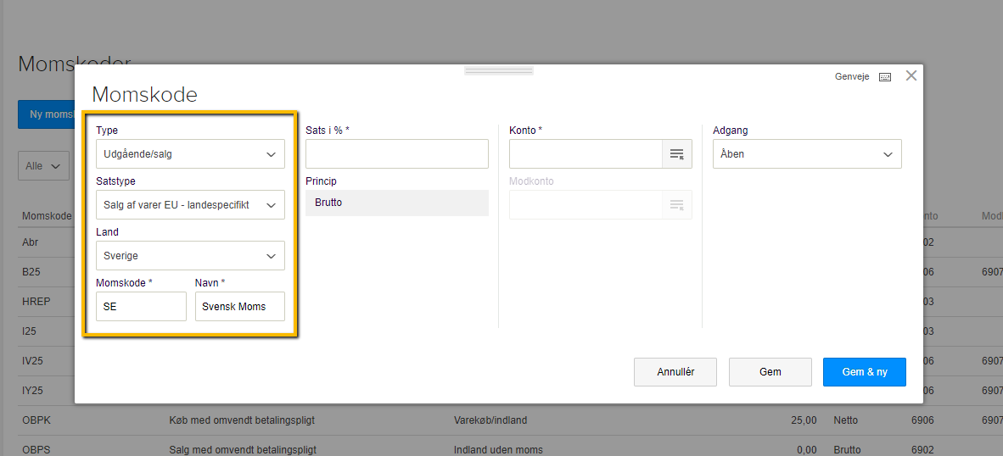The width and height of the screenshot is (1003, 456).
Task: Expand the Satstype dropdown
Action: tap(190, 205)
